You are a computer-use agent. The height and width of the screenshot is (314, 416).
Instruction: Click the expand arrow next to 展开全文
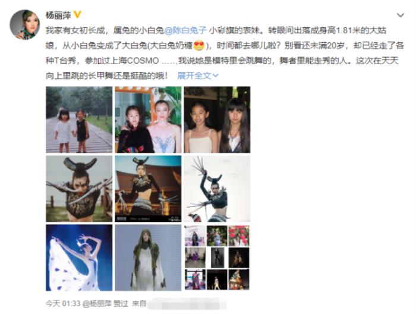[215, 76]
